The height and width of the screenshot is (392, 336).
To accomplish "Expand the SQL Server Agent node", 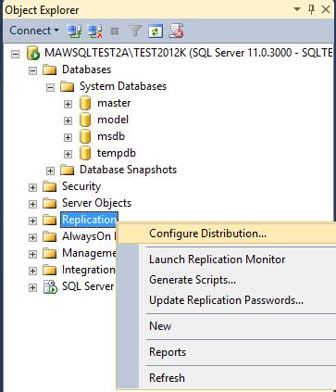I will coord(32,287).
